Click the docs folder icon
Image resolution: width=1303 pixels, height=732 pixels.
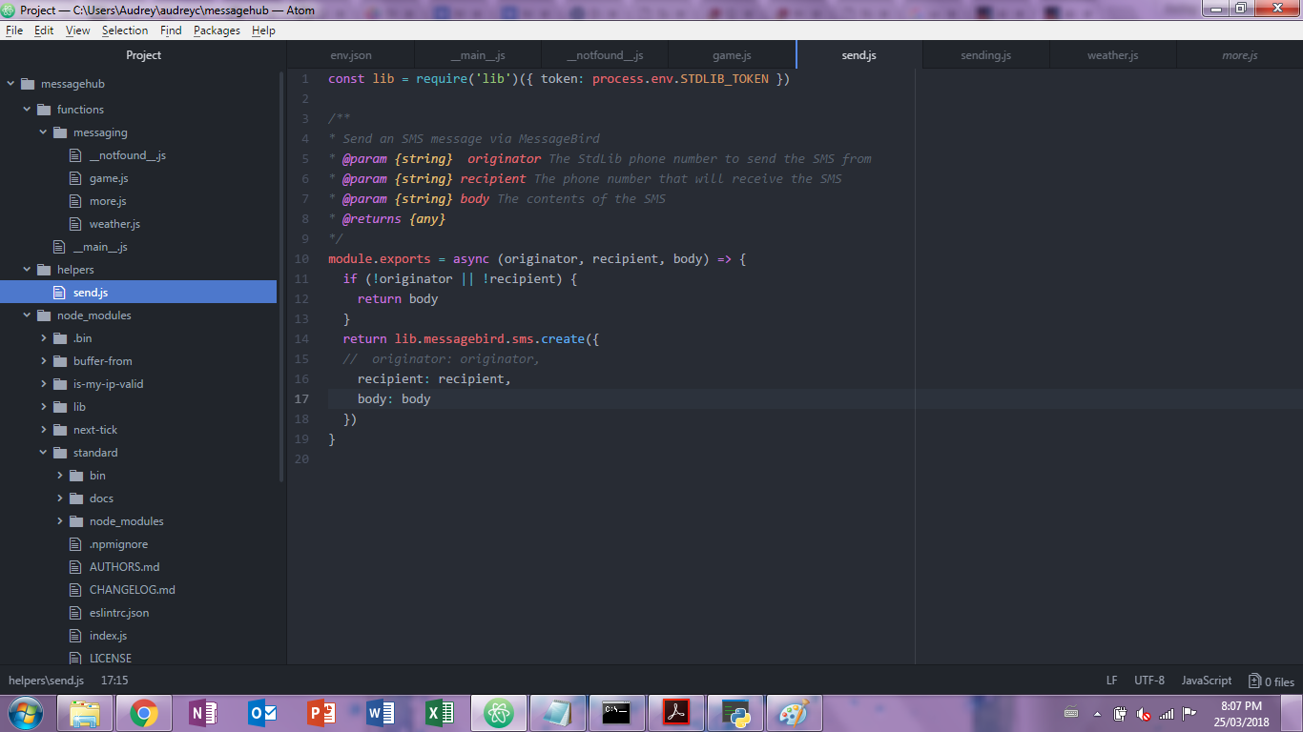click(x=76, y=498)
